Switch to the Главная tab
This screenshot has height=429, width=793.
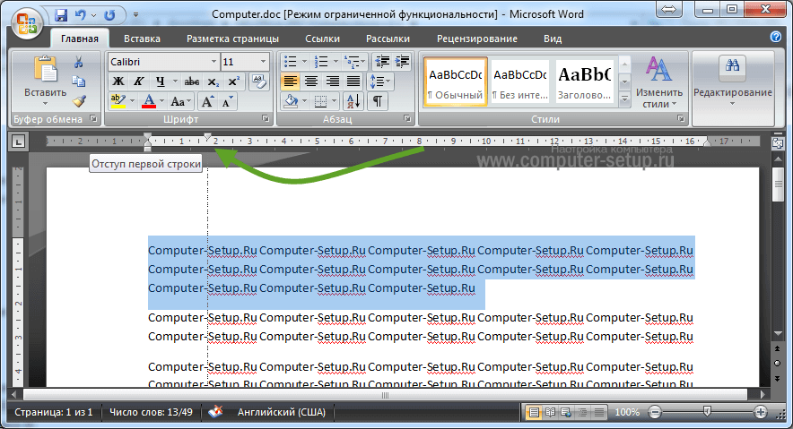[x=80, y=39]
